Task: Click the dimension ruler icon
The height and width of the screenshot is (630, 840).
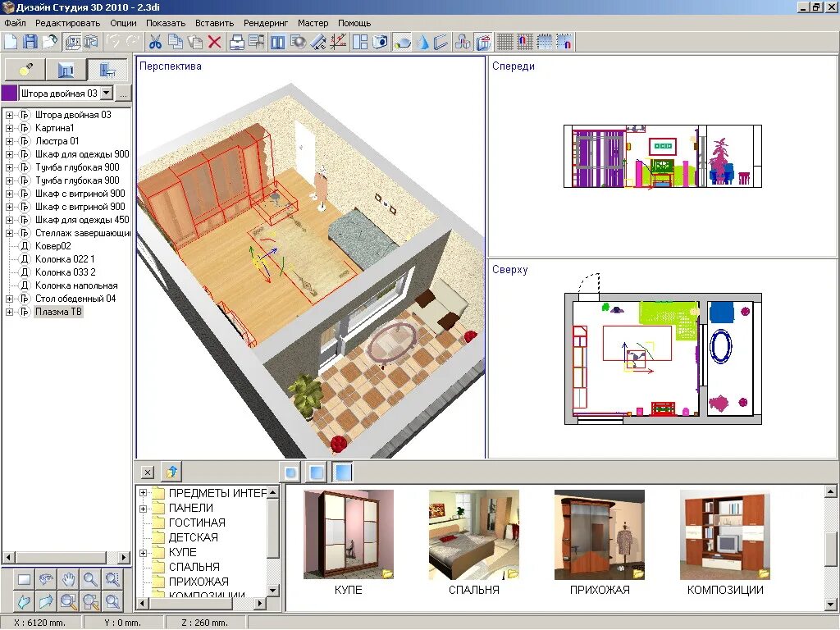Action: [317, 41]
